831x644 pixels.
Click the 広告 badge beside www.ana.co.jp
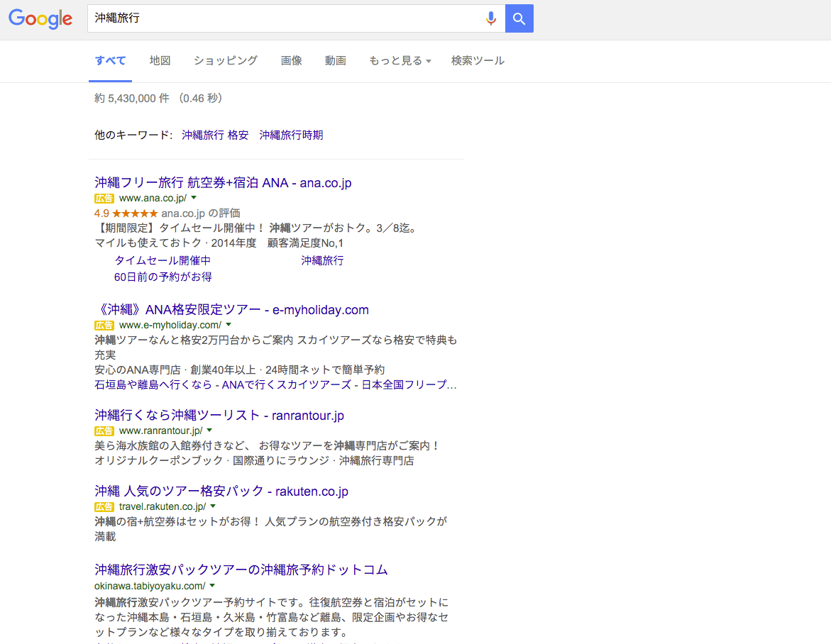coord(104,198)
